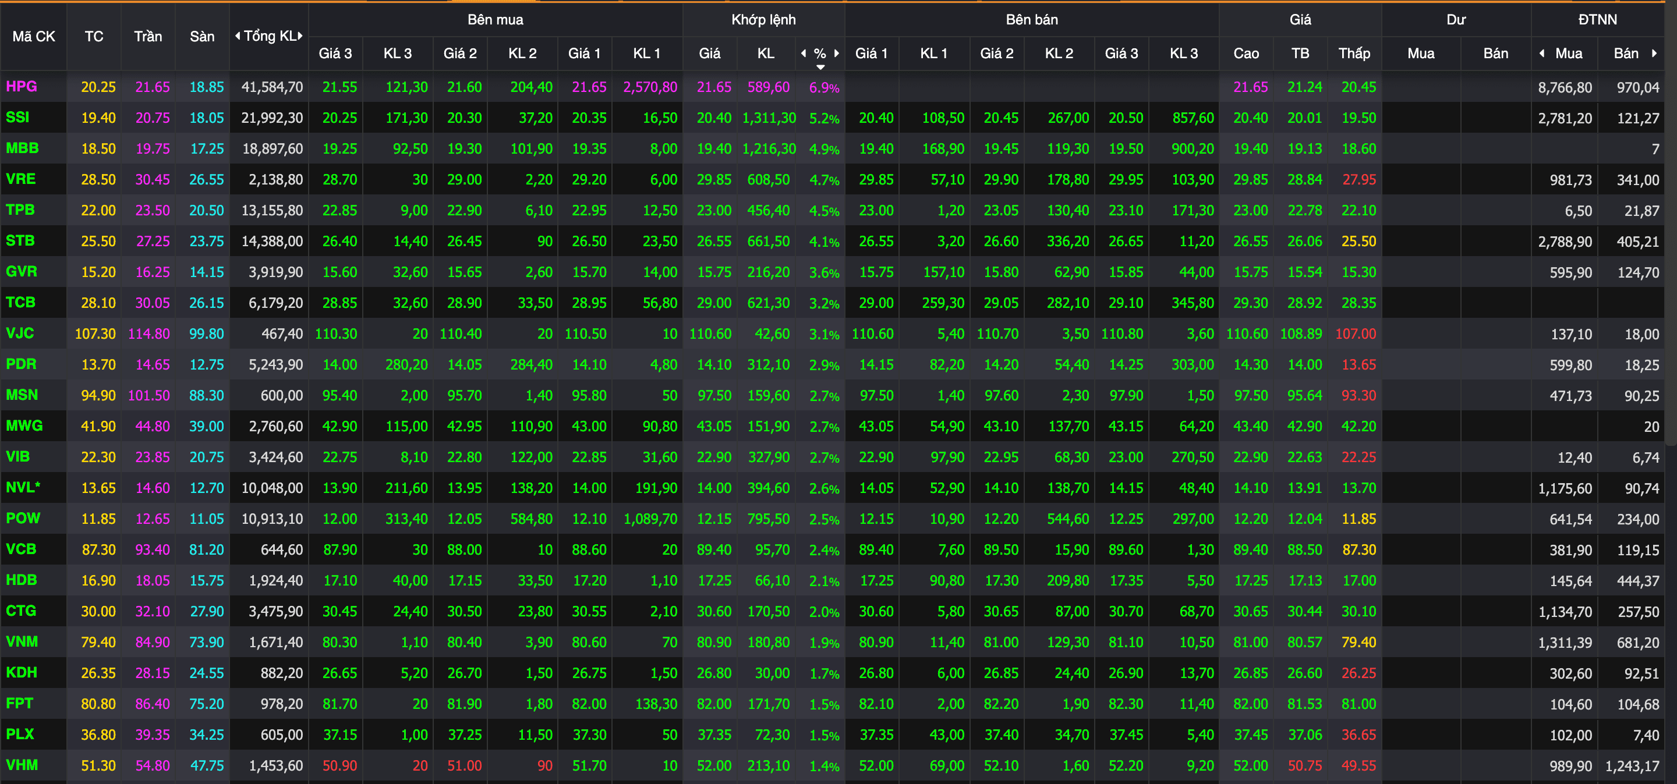1677x784 pixels.
Task: Open the VIB stock symbol
Action: coord(17,457)
